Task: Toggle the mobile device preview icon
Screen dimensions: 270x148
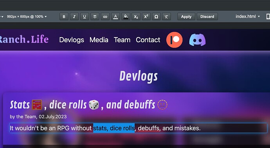Action: [x=268, y=16]
